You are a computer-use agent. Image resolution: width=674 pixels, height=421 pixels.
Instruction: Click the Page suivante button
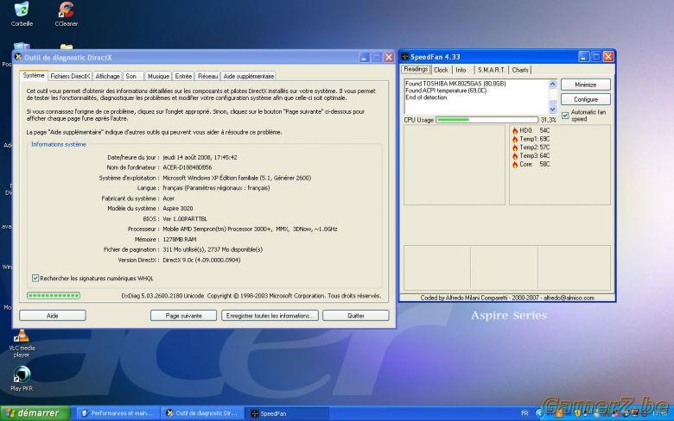pyautogui.click(x=183, y=316)
